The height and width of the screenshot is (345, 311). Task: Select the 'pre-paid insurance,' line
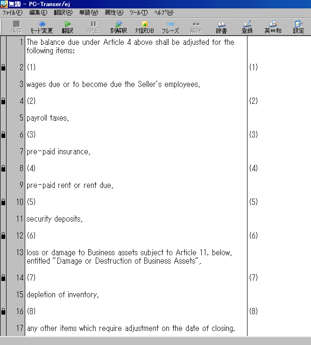tap(58, 151)
